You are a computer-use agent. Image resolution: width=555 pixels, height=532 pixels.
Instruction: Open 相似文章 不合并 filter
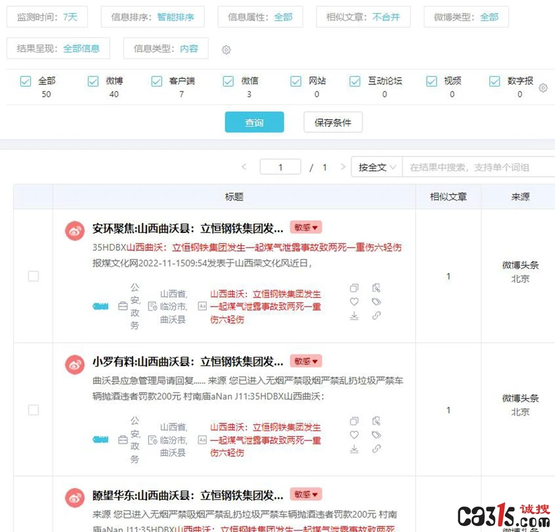point(363,17)
